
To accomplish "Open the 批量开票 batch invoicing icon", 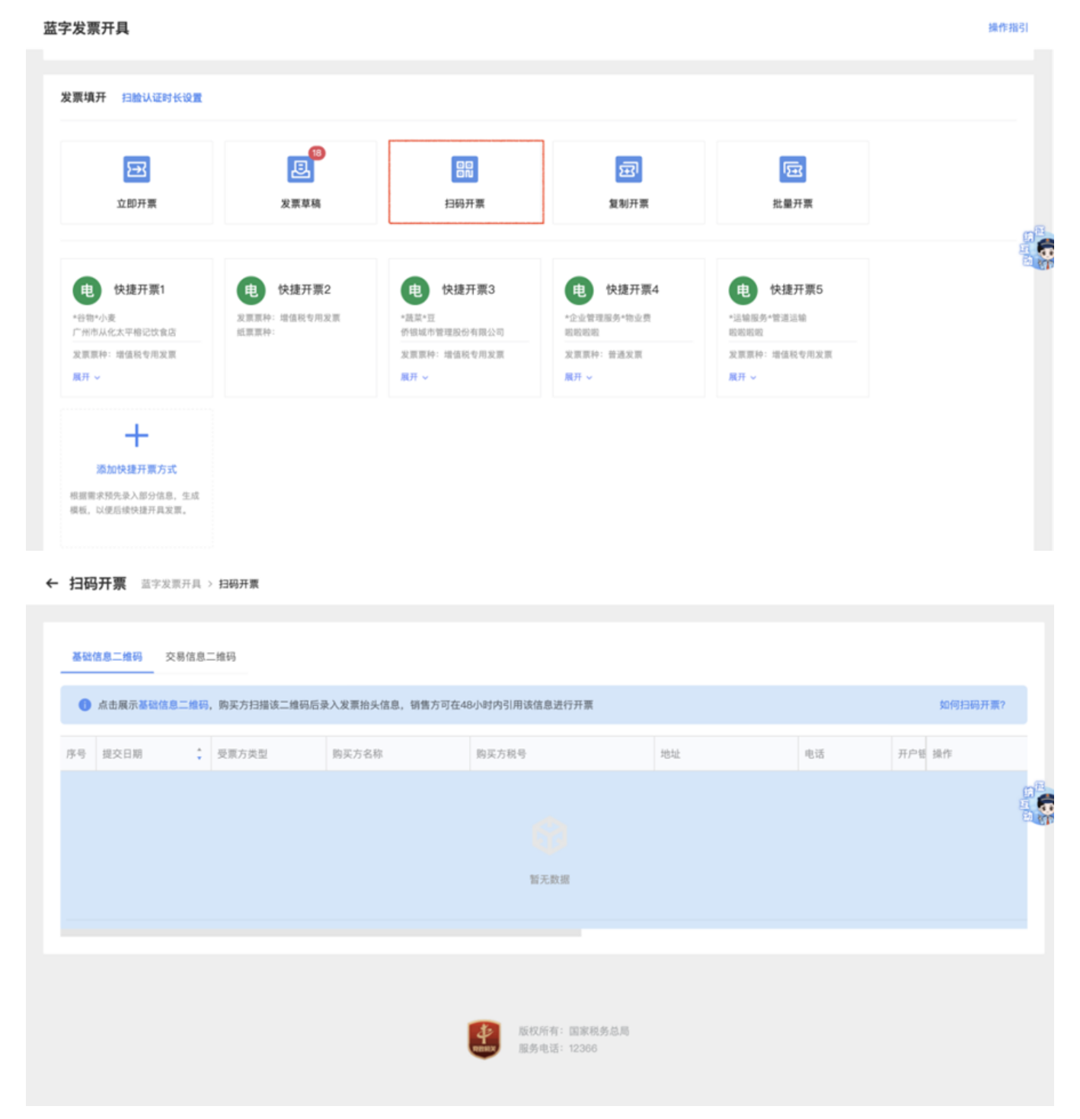I will pos(794,169).
